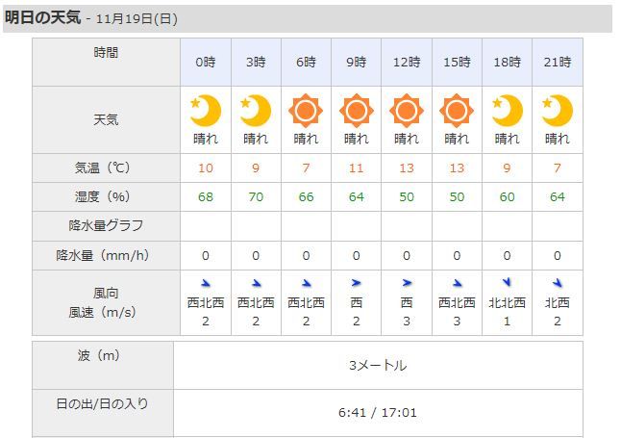The width and height of the screenshot is (621, 438).
Task: Click the 70 humidity value at 3時
Action: (256, 197)
